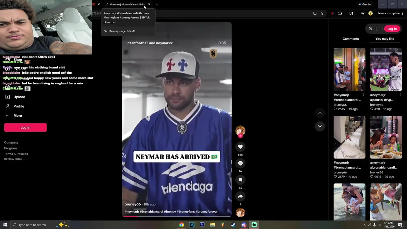Screen dimensions: 407x229
Task: Follow bruney66 with the red plus badge
Action: click(x=240, y=136)
